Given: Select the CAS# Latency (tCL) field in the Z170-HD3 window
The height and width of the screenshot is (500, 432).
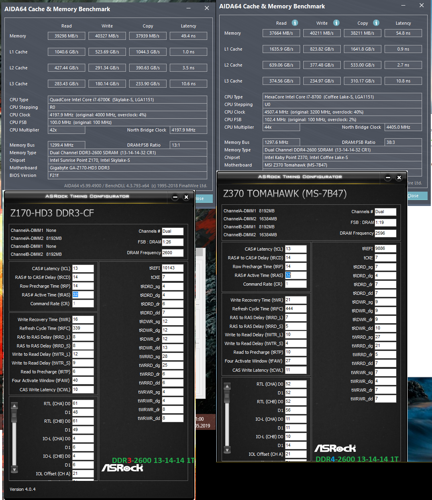Looking at the screenshot, I should [x=83, y=269].
